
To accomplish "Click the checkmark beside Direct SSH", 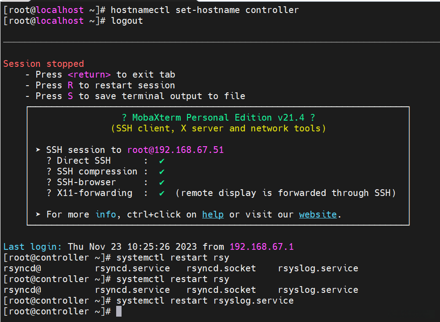I will click(x=161, y=161).
